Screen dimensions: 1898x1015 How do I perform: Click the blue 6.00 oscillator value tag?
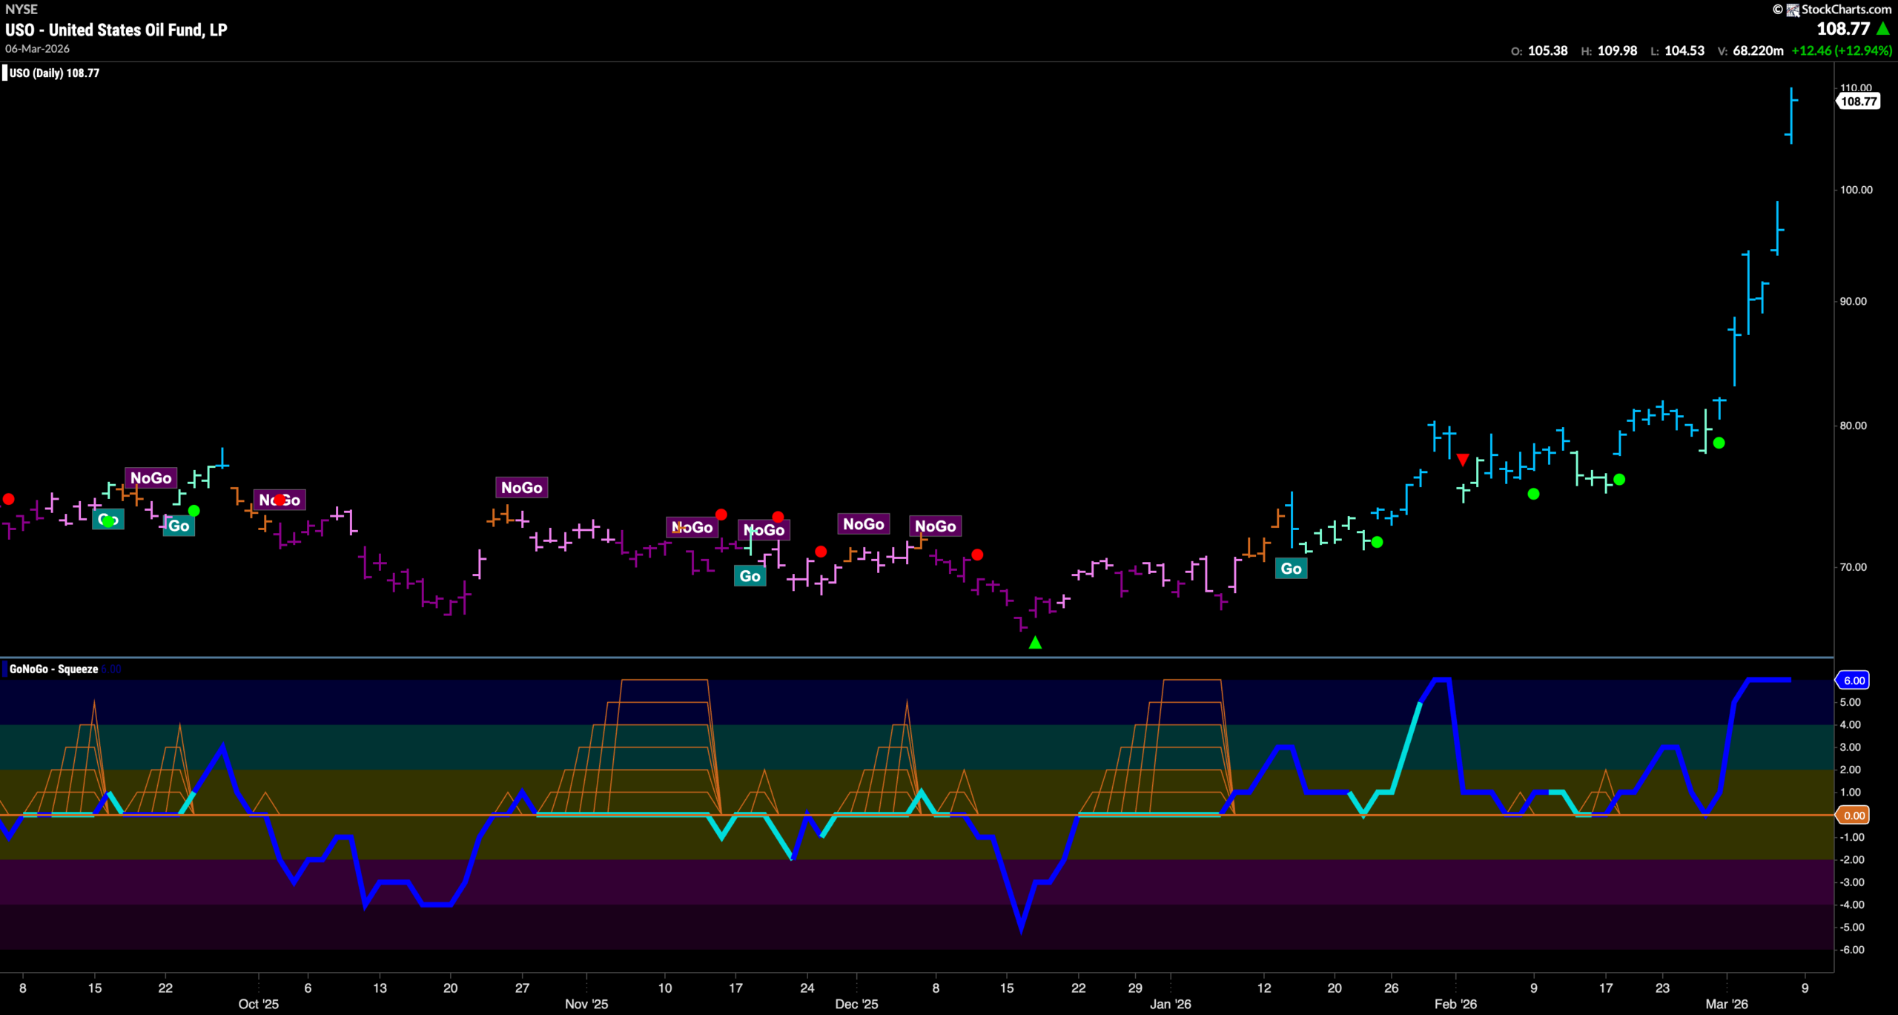[1854, 680]
